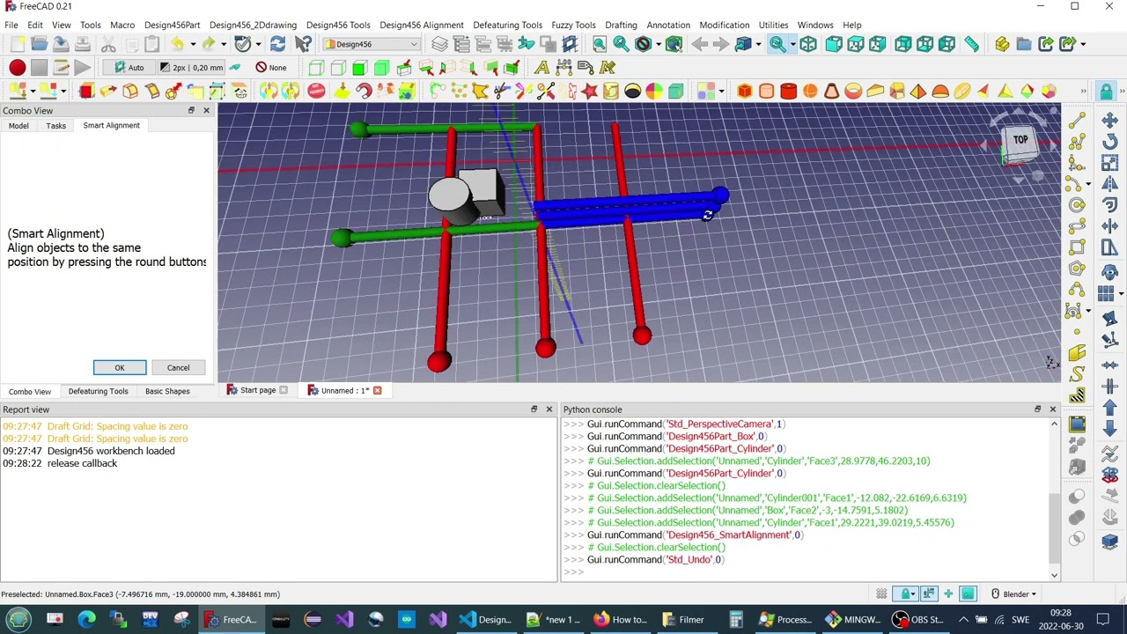The width and height of the screenshot is (1127, 634).
Task: Insert a pyramid primitive
Action: click(918, 91)
